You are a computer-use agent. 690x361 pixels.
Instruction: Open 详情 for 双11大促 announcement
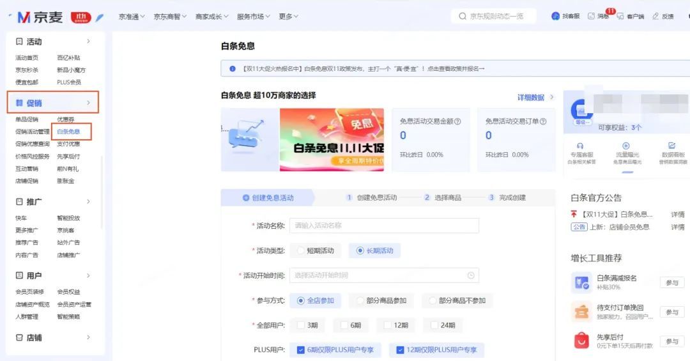[678, 215]
